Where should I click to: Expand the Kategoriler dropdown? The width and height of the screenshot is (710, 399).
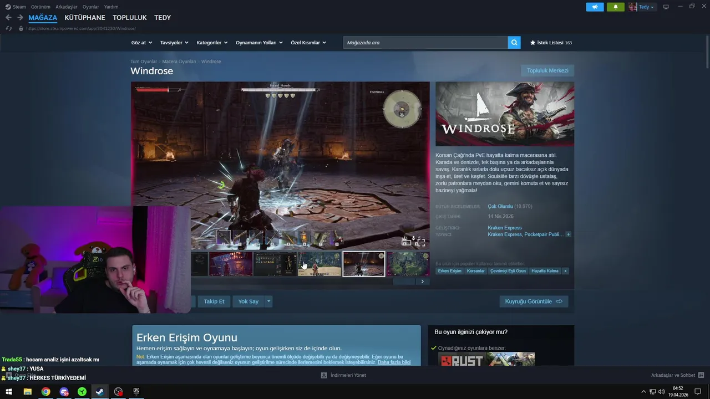pyautogui.click(x=212, y=43)
